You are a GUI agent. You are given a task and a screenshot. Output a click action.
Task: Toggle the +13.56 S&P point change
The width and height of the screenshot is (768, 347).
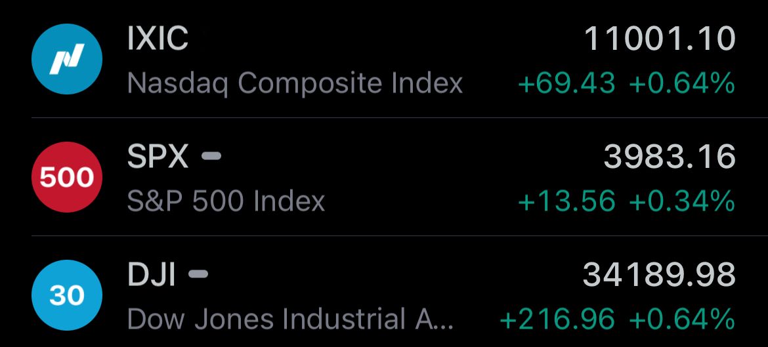tap(566, 201)
